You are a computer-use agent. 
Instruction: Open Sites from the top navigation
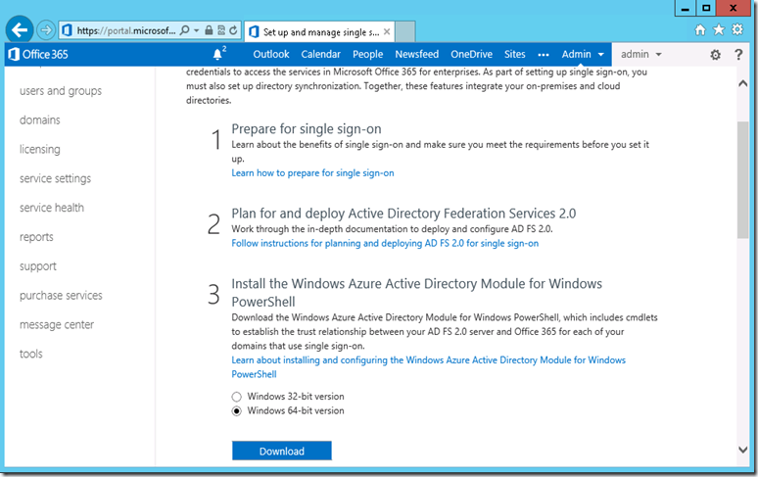514,54
